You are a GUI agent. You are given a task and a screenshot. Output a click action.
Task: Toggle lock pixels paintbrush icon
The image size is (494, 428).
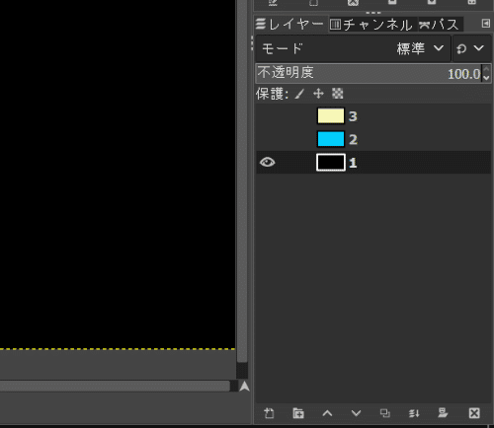(x=299, y=94)
